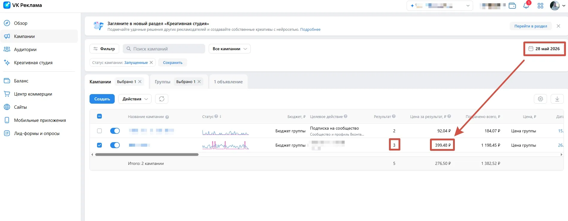Download campaign statistics icon
This screenshot has width=568, height=221.
(557, 99)
